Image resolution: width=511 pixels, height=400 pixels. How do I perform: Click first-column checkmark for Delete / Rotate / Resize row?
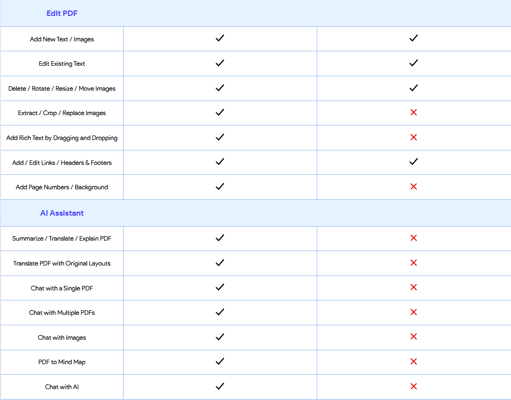pyautogui.click(x=220, y=88)
